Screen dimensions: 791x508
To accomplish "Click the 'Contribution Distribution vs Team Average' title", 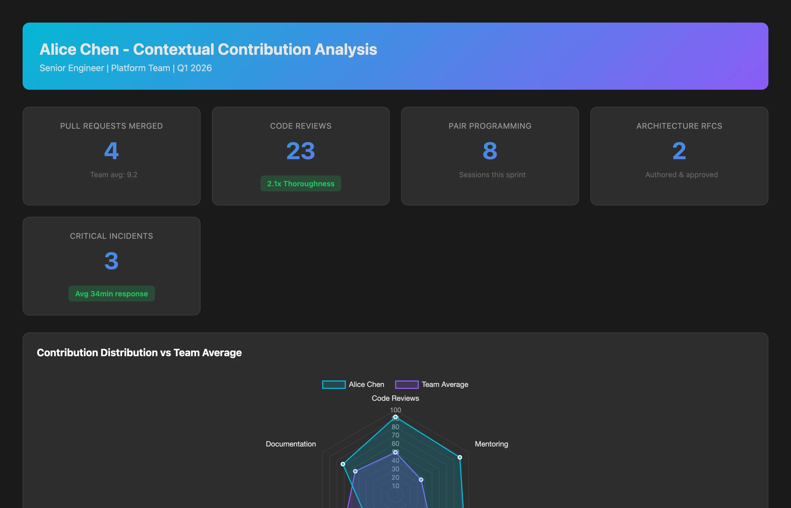I will (139, 352).
